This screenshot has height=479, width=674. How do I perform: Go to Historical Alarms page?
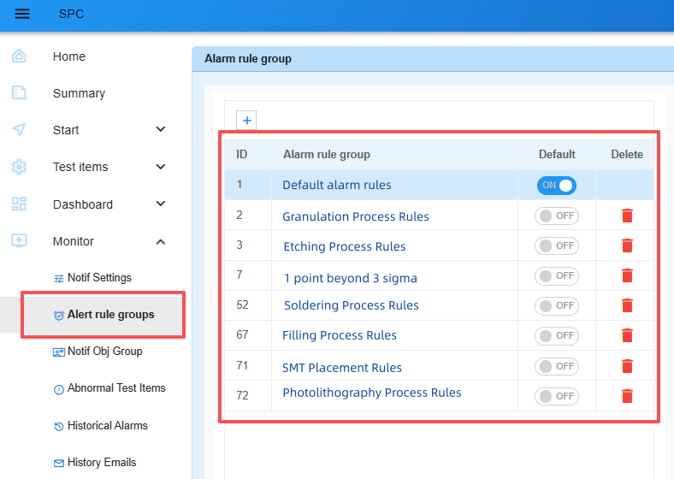pos(107,426)
